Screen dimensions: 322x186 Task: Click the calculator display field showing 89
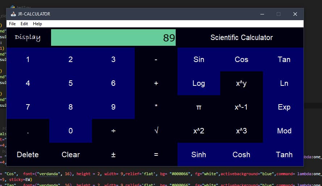coord(113,37)
